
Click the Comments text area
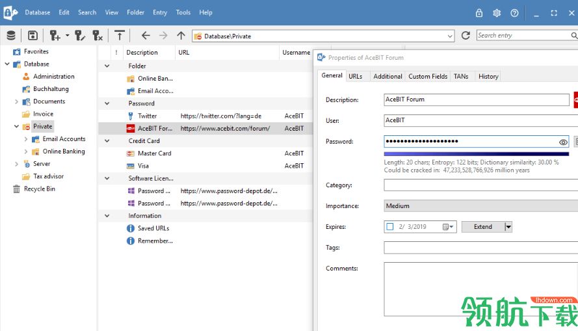480,289
